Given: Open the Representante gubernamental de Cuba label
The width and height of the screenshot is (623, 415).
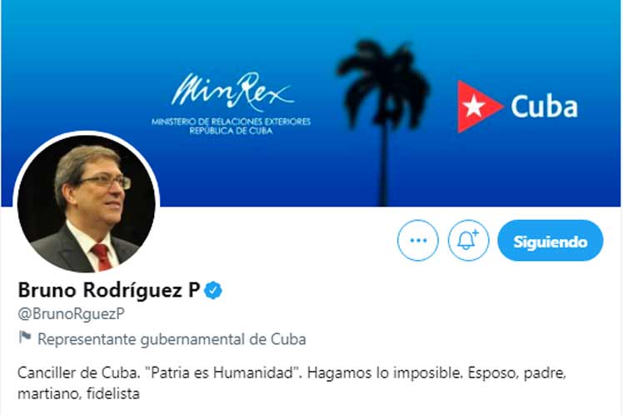Looking at the screenshot, I should pos(172,339).
